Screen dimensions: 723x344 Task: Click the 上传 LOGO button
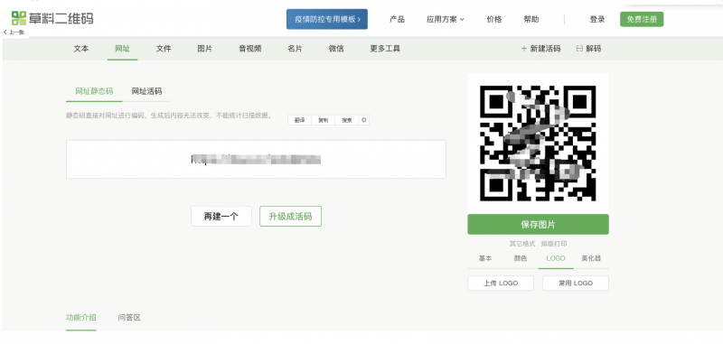(501, 284)
